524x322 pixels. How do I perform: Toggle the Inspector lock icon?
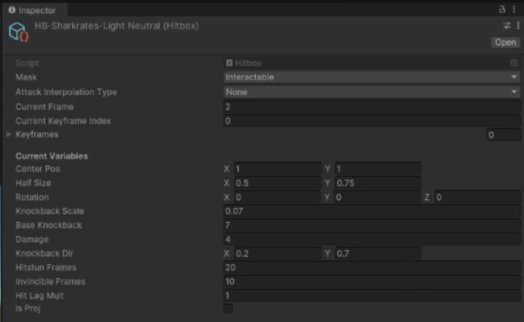(x=503, y=10)
